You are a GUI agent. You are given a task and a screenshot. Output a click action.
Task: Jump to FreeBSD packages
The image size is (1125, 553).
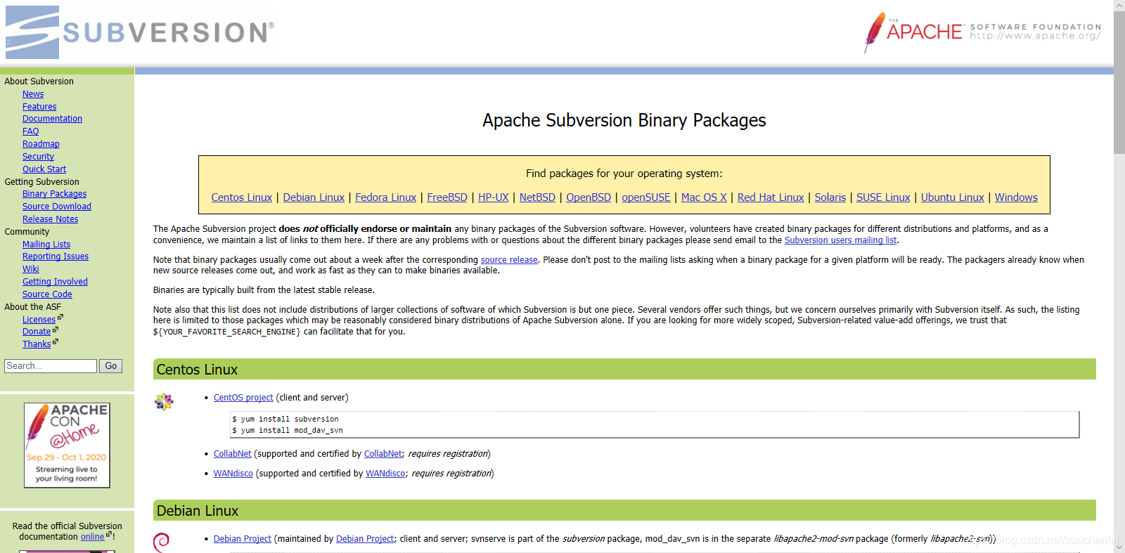[447, 197]
